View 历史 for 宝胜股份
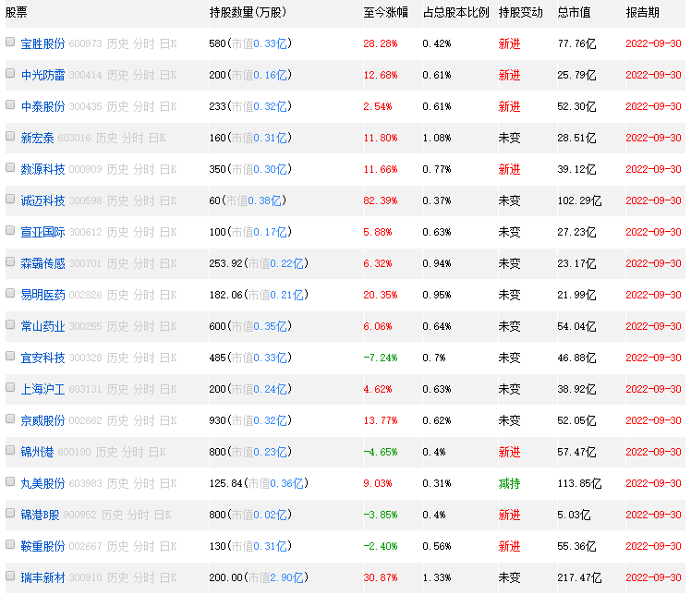691x595 pixels. [117, 43]
